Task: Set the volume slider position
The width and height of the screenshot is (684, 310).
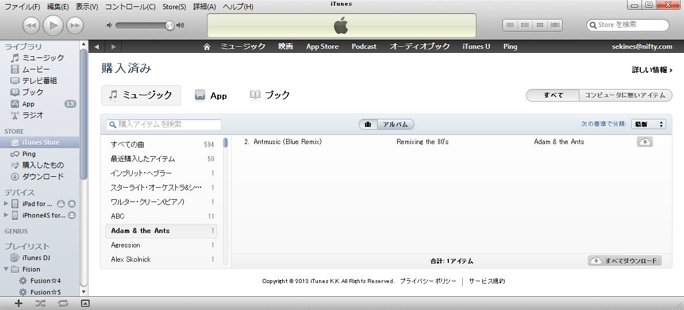Action: (170, 25)
